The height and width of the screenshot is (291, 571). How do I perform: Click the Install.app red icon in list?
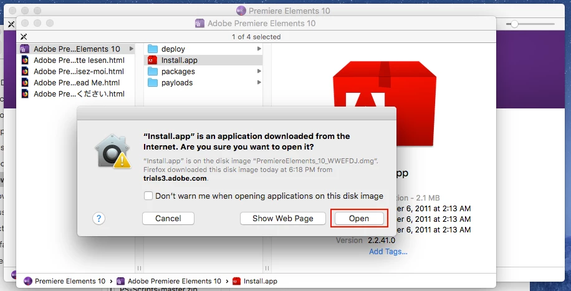[153, 60]
